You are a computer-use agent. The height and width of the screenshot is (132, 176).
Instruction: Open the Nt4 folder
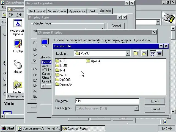click(x=60, y=70)
